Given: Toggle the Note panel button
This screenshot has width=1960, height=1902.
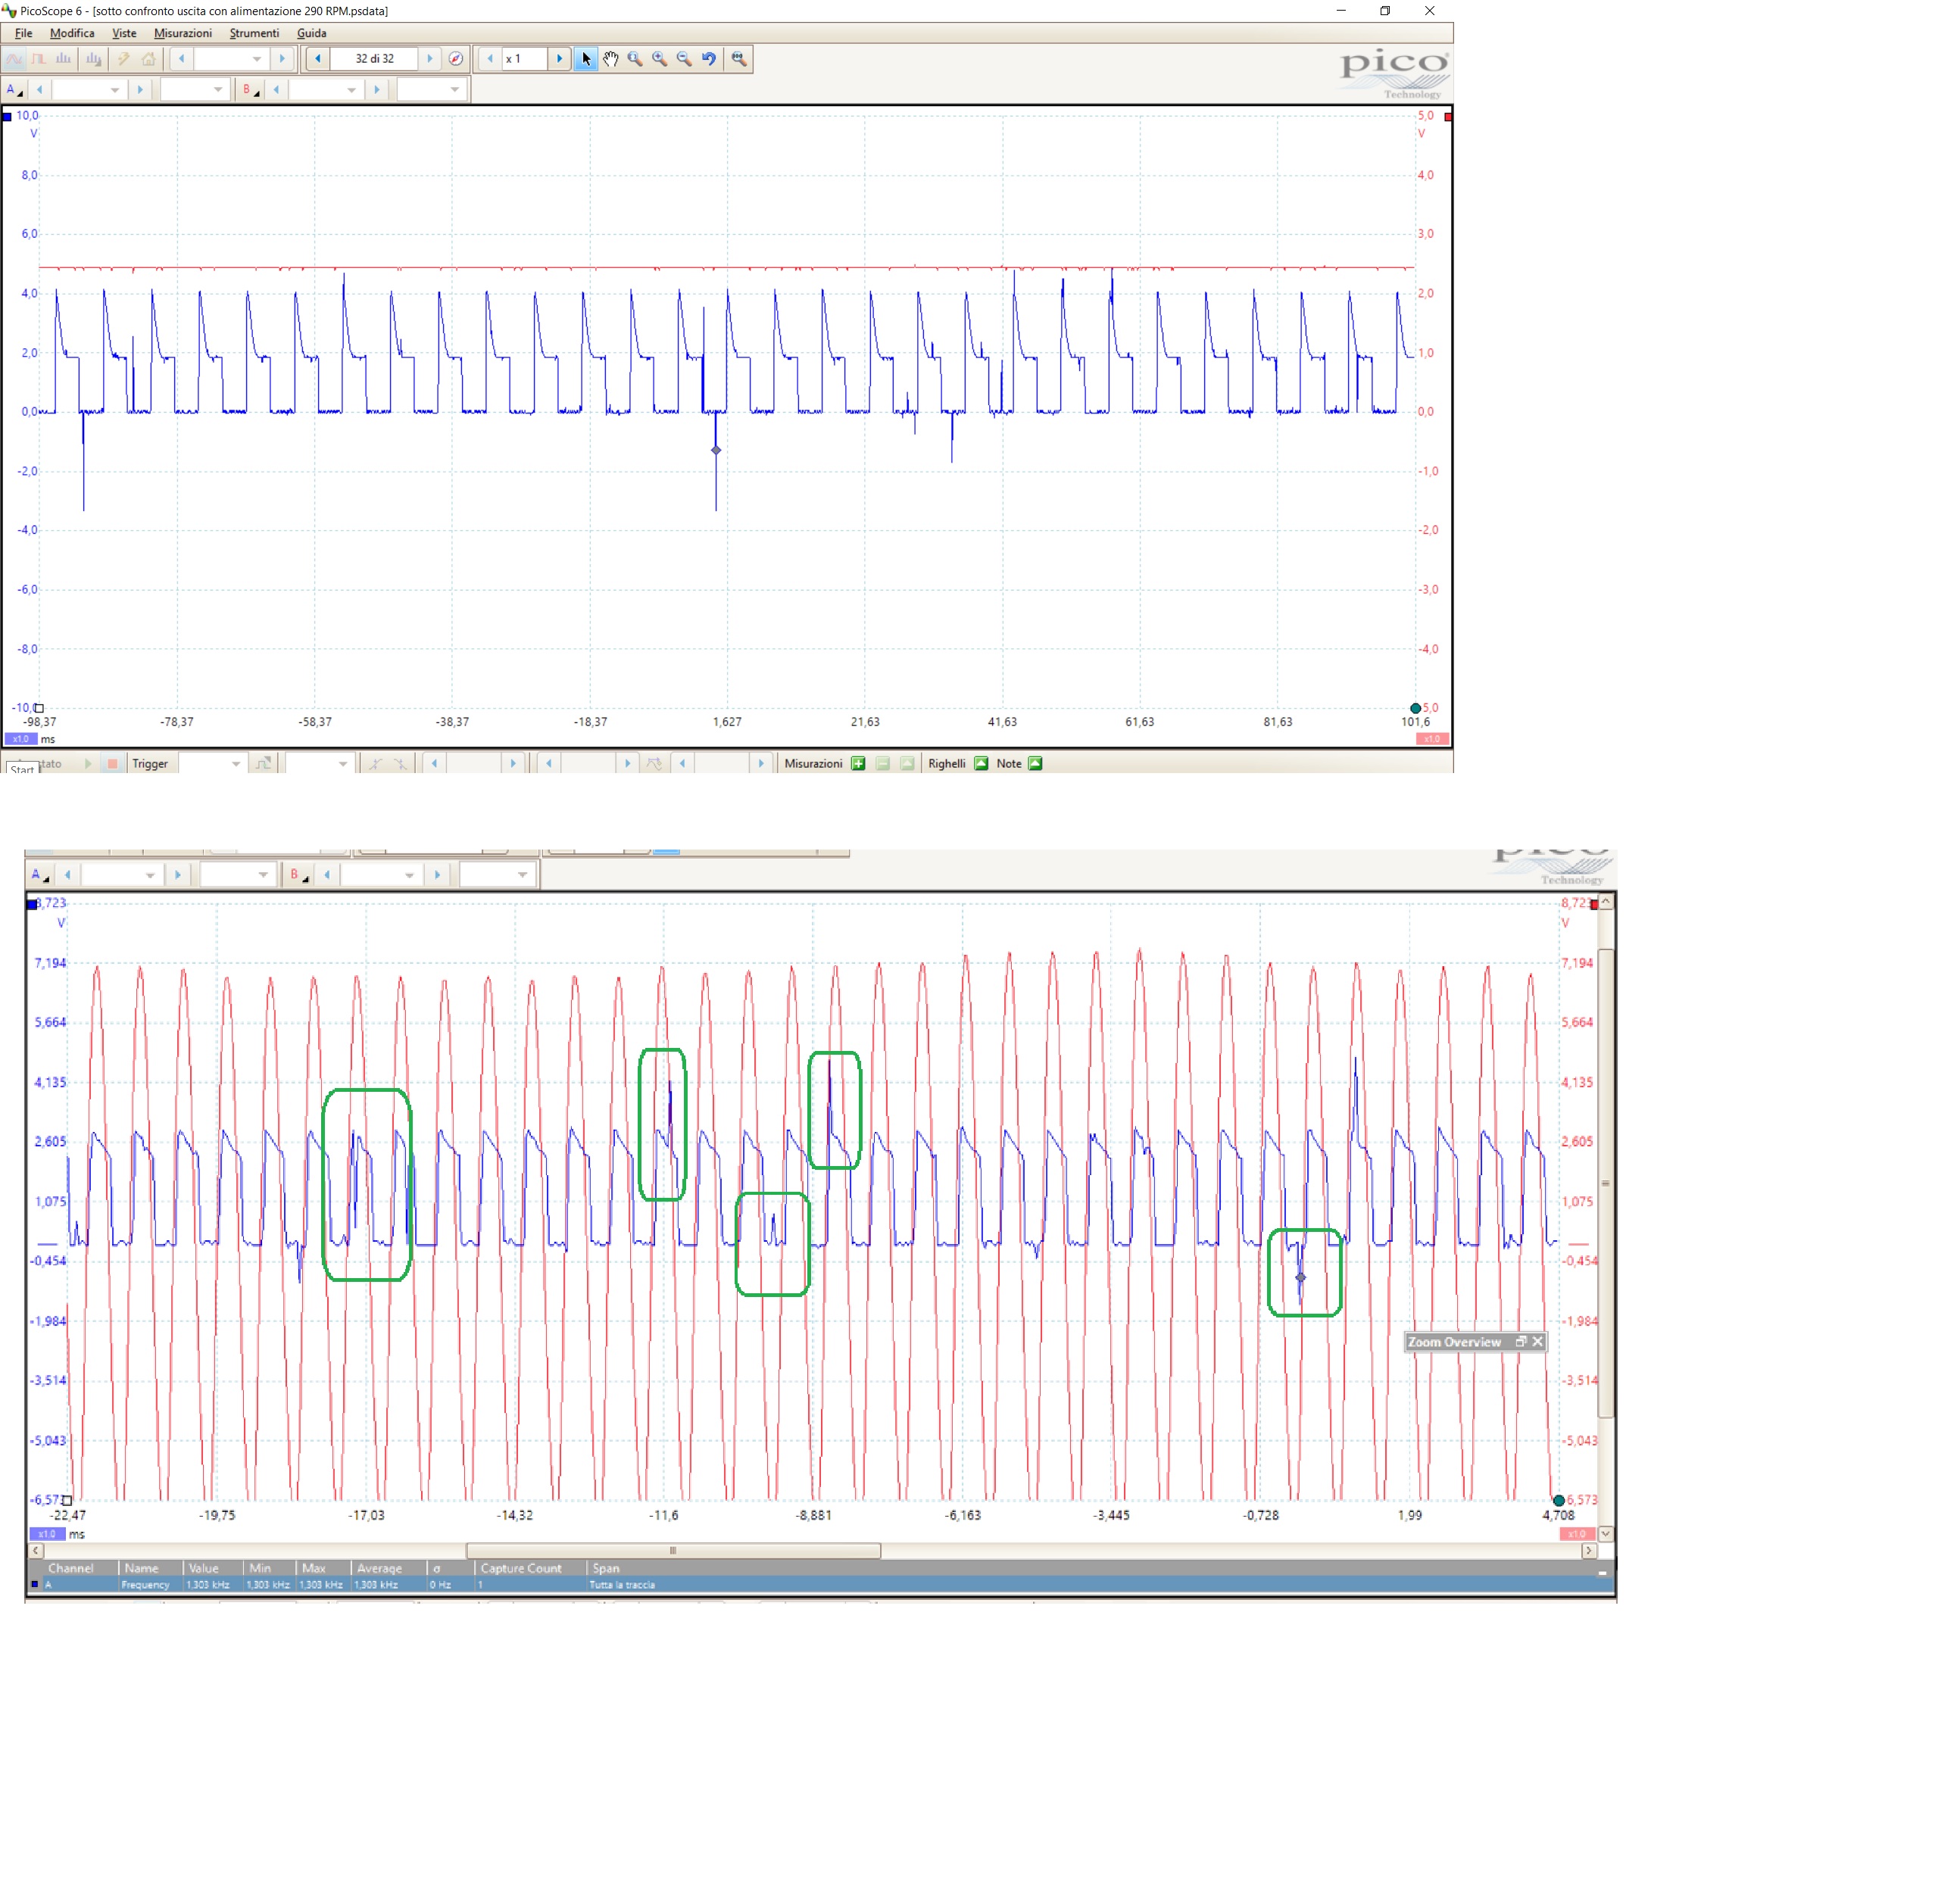Looking at the screenshot, I should pos(1035,763).
